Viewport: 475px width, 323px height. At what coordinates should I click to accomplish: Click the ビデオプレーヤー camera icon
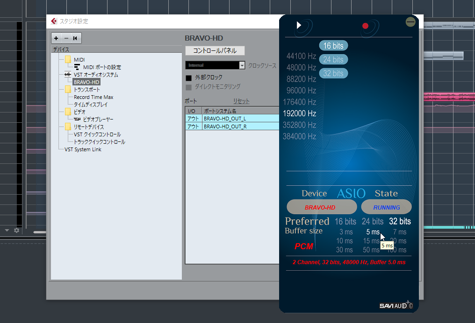coord(77,119)
